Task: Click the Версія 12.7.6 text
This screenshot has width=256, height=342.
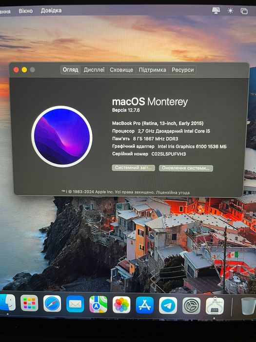Action: tap(126, 110)
